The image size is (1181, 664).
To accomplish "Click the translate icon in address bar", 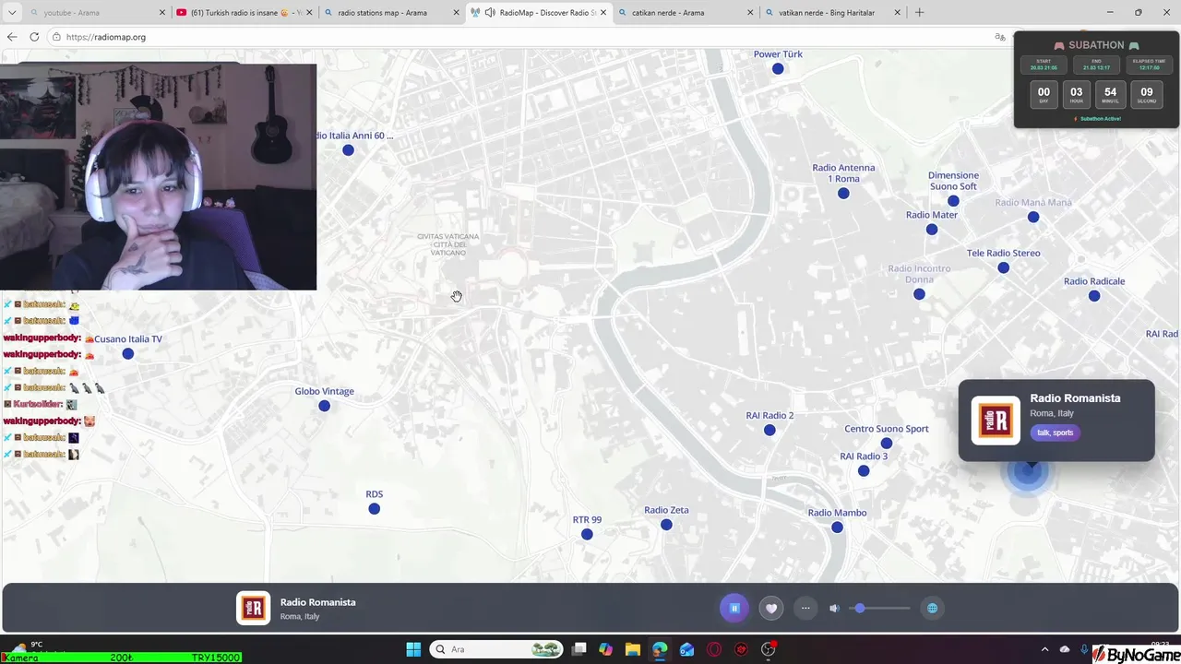I will point(1000,37).
